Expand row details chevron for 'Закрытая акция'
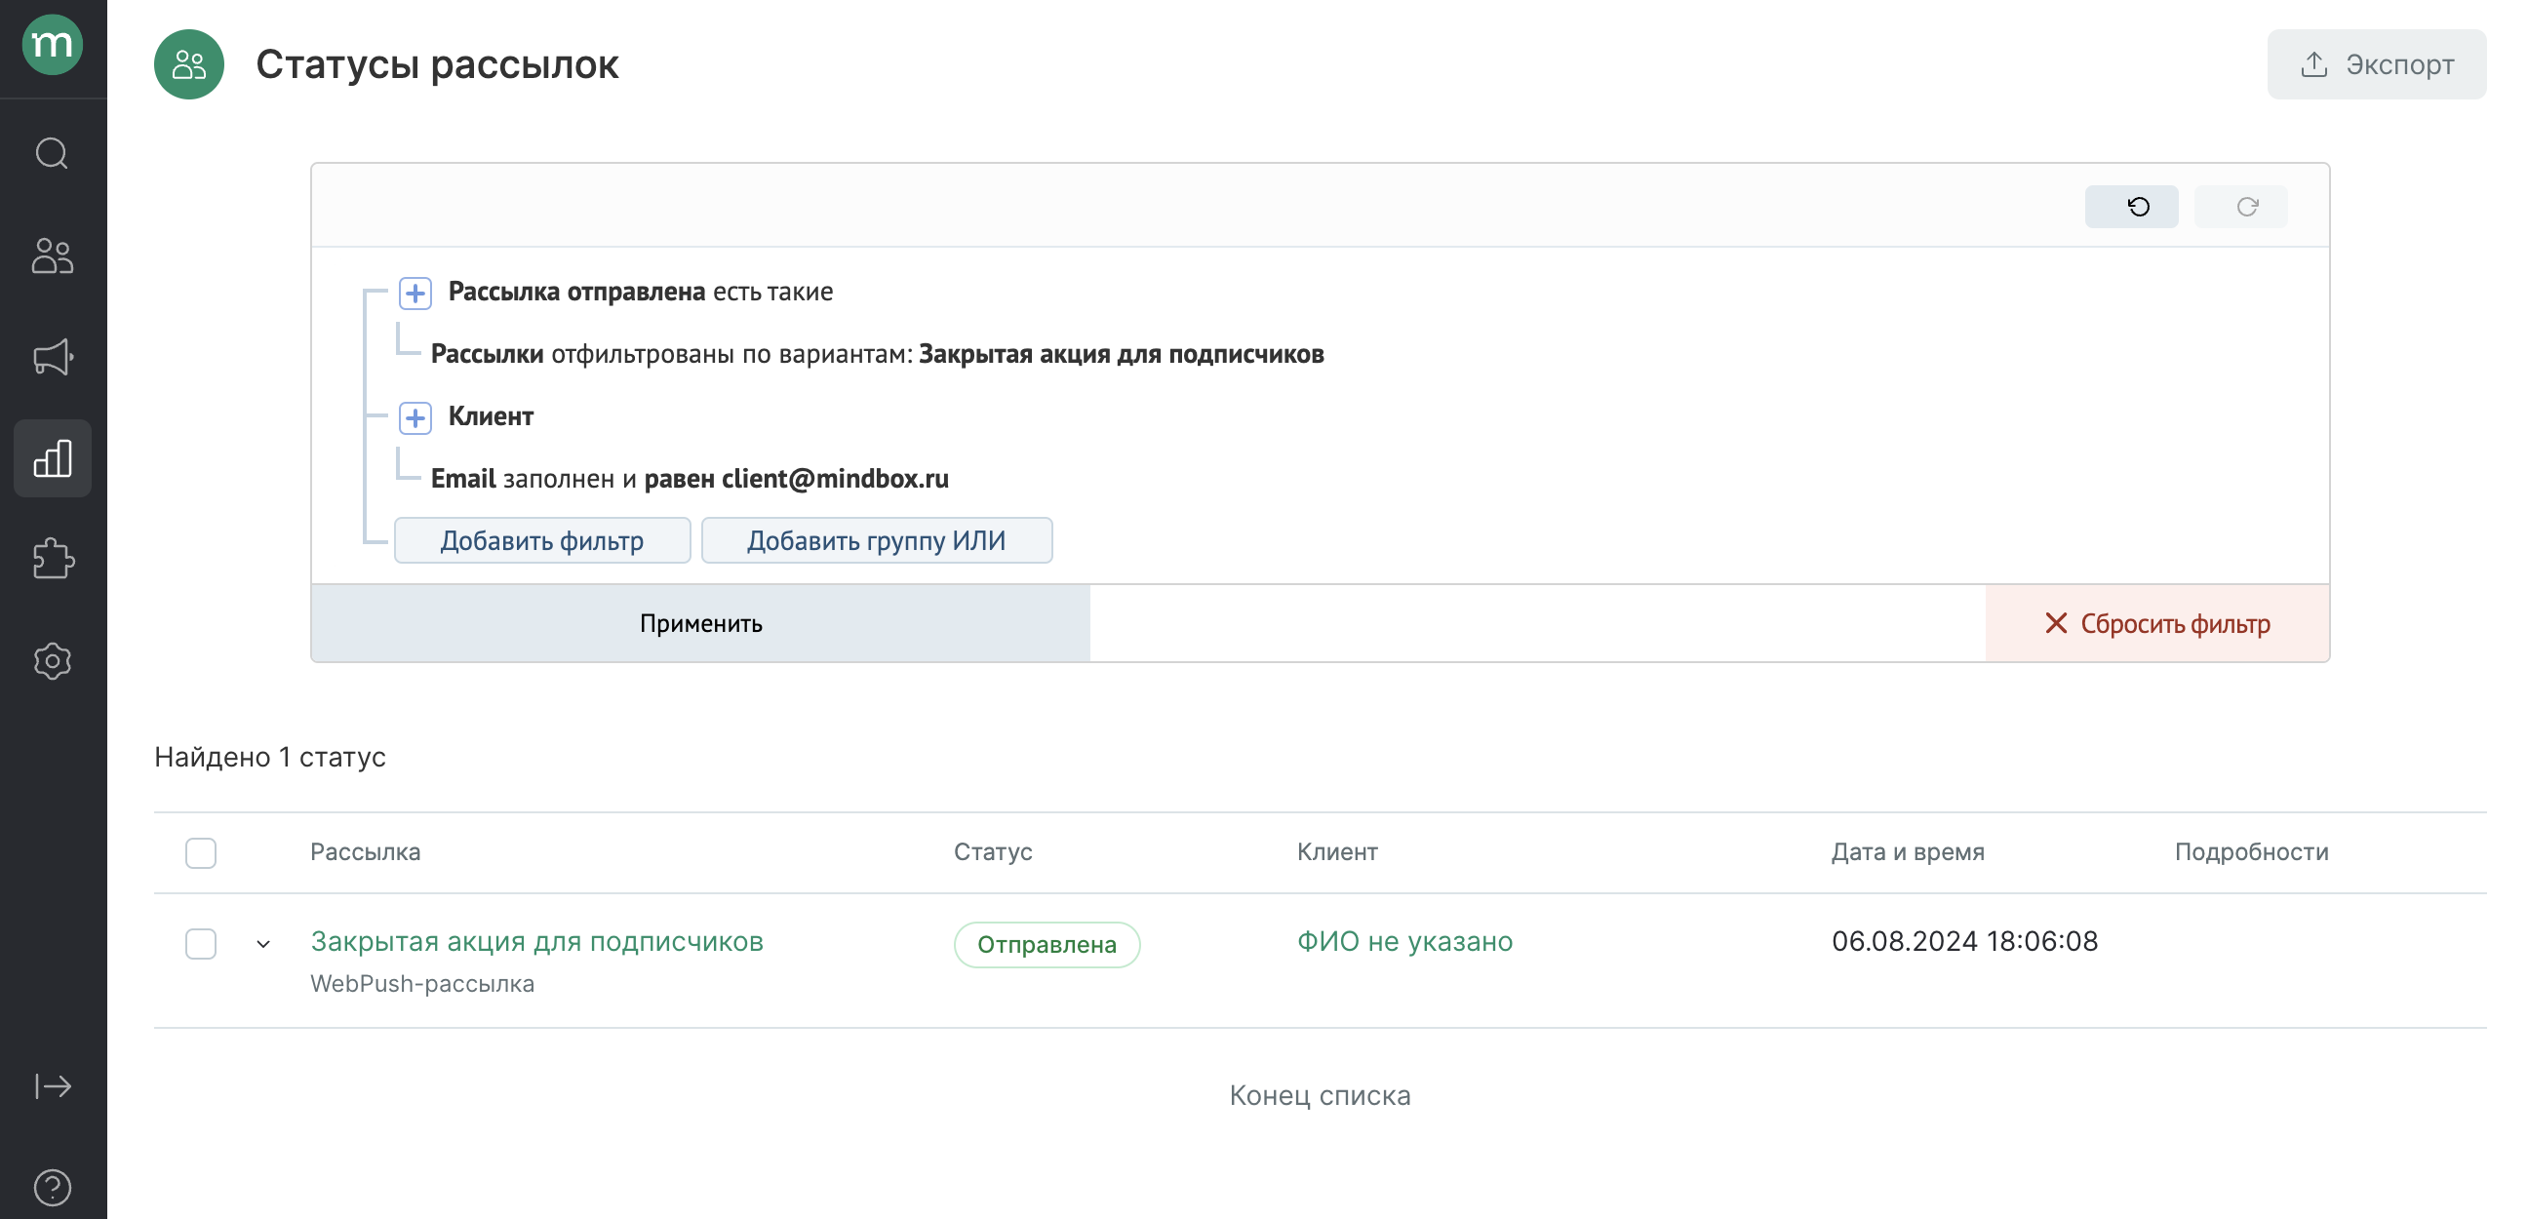 263,943
